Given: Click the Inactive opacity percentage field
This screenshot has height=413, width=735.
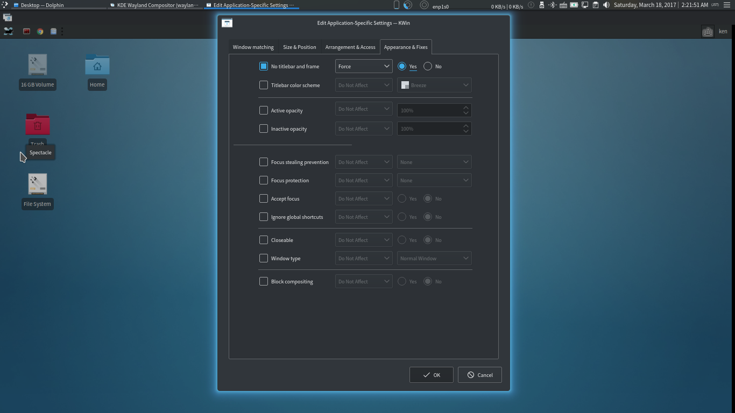Looking at the screenshot, I should point(434,129).
